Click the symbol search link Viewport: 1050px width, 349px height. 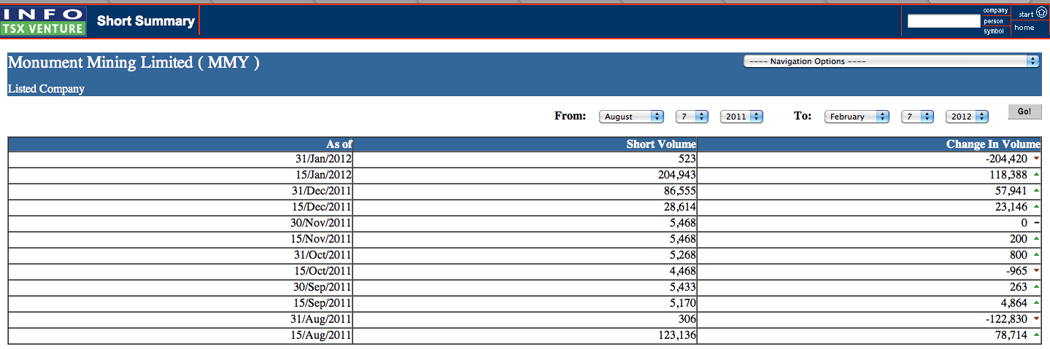tap(993, 31)
